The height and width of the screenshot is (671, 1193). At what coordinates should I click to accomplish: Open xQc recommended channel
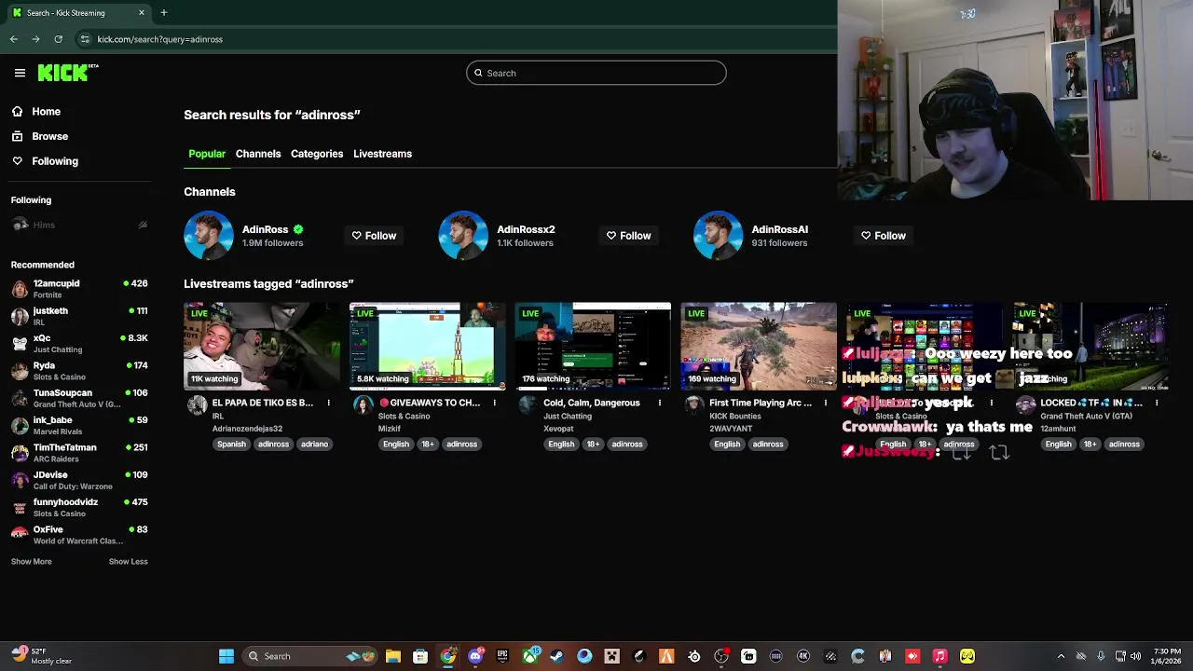pyautogui.click(x=79, y=344)
